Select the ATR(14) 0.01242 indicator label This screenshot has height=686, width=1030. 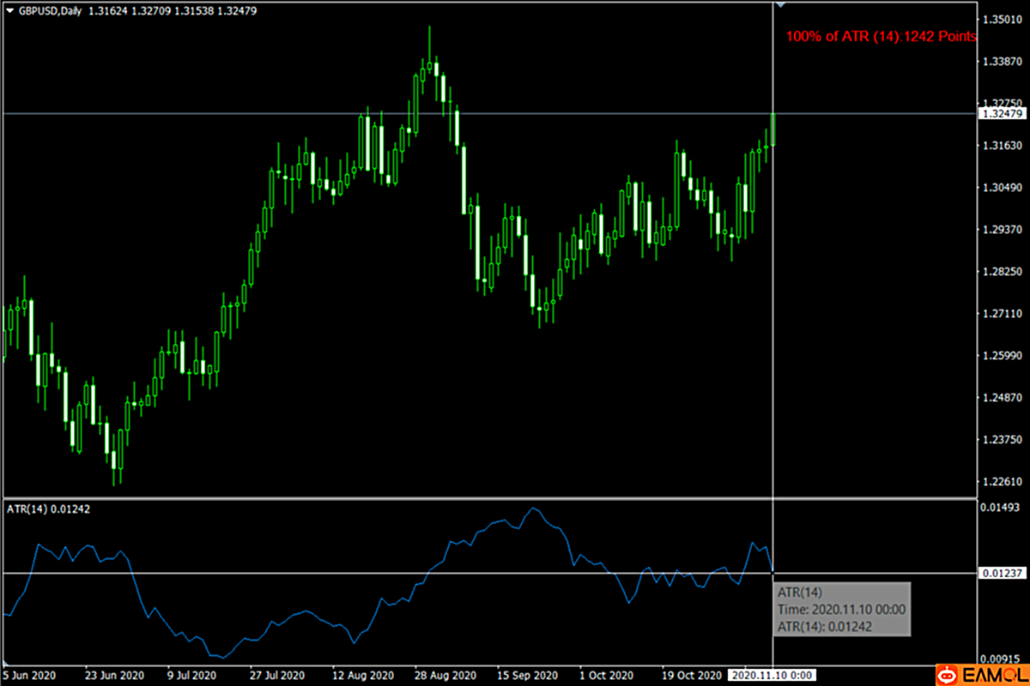coord(48,508)
